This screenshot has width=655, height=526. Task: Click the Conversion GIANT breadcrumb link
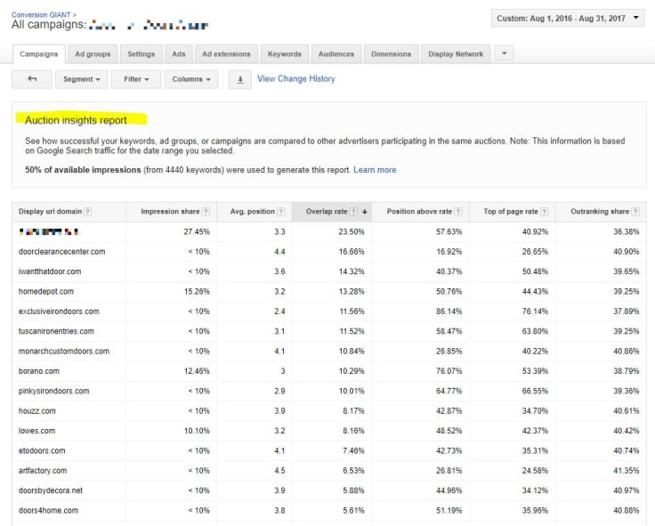click(41, 14)
